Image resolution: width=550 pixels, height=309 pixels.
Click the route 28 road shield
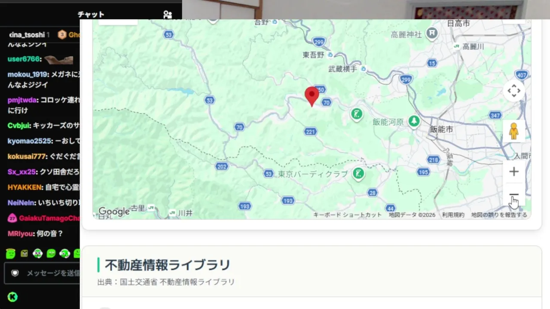pos(373,192)
